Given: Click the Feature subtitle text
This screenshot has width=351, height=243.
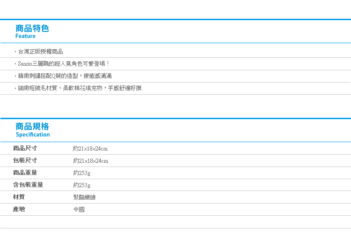Looking at the screenshot, I should 25,36.
